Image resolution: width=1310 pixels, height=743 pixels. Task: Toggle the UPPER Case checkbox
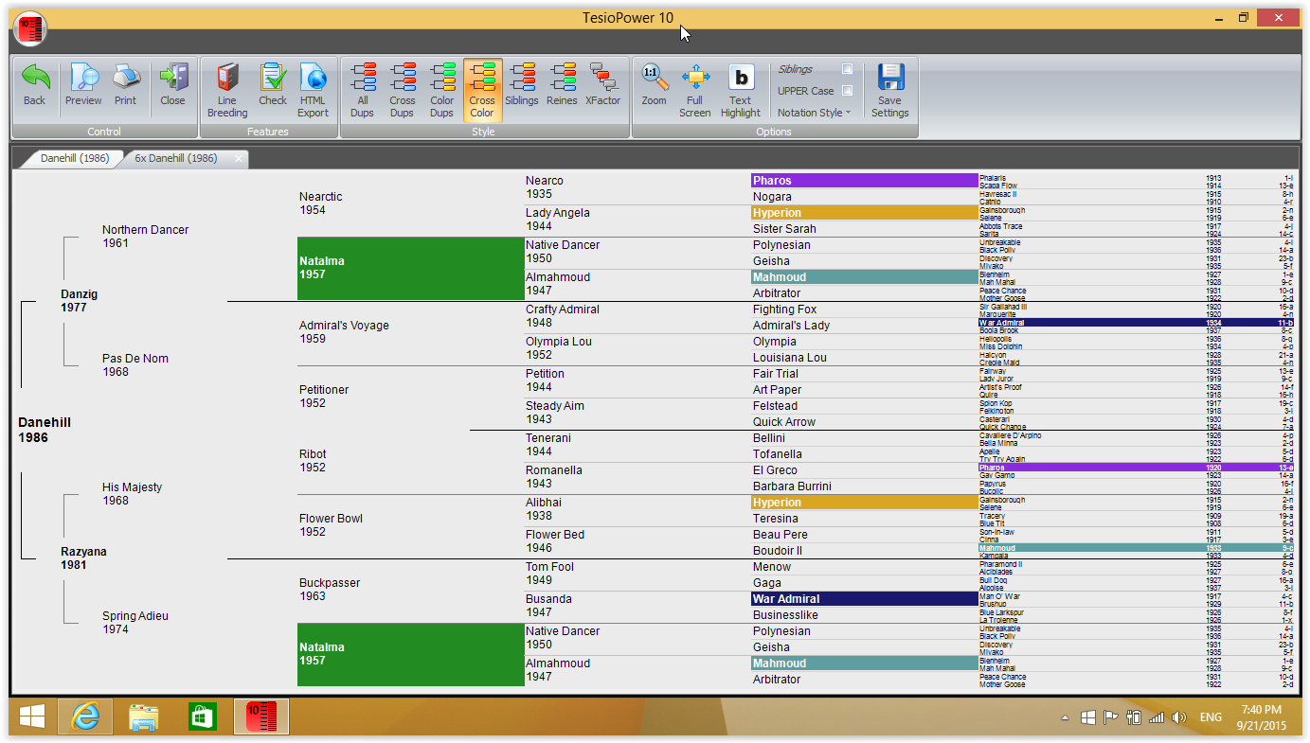coord(847,91)
